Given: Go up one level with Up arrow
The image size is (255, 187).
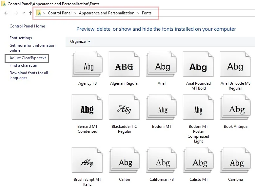Looking at the screenshot, I should [x=30, y=13].
